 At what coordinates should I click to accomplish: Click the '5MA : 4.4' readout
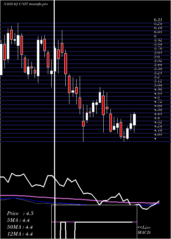(18, 220)
